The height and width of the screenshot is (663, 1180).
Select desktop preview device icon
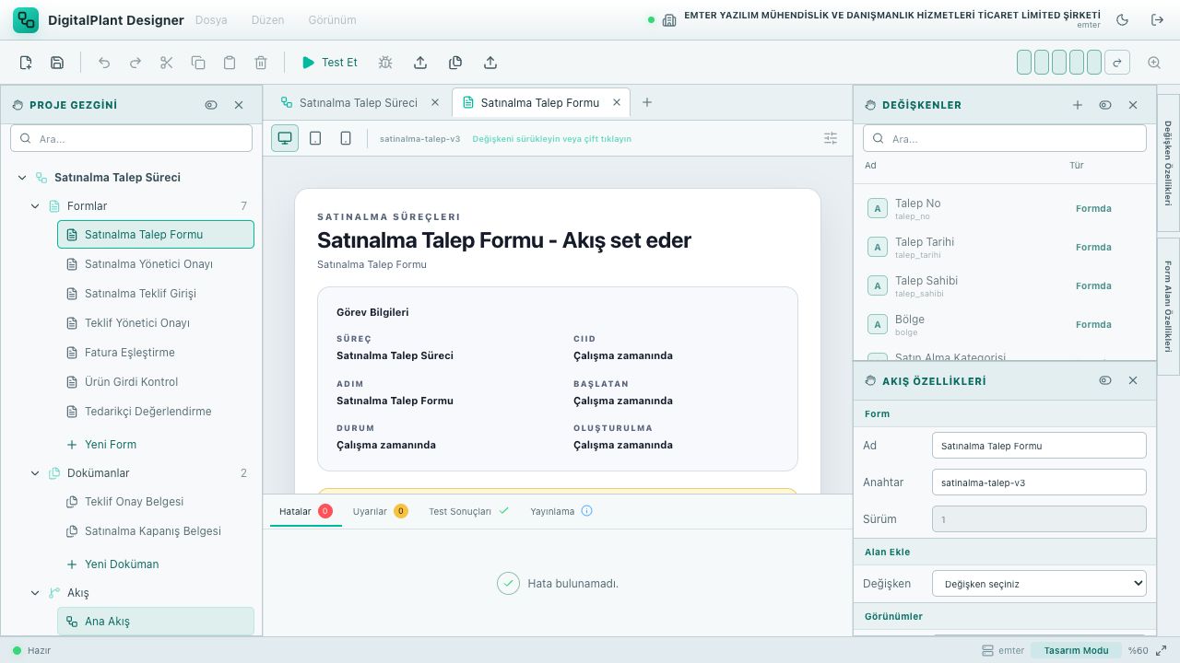(x=285, y=138)
